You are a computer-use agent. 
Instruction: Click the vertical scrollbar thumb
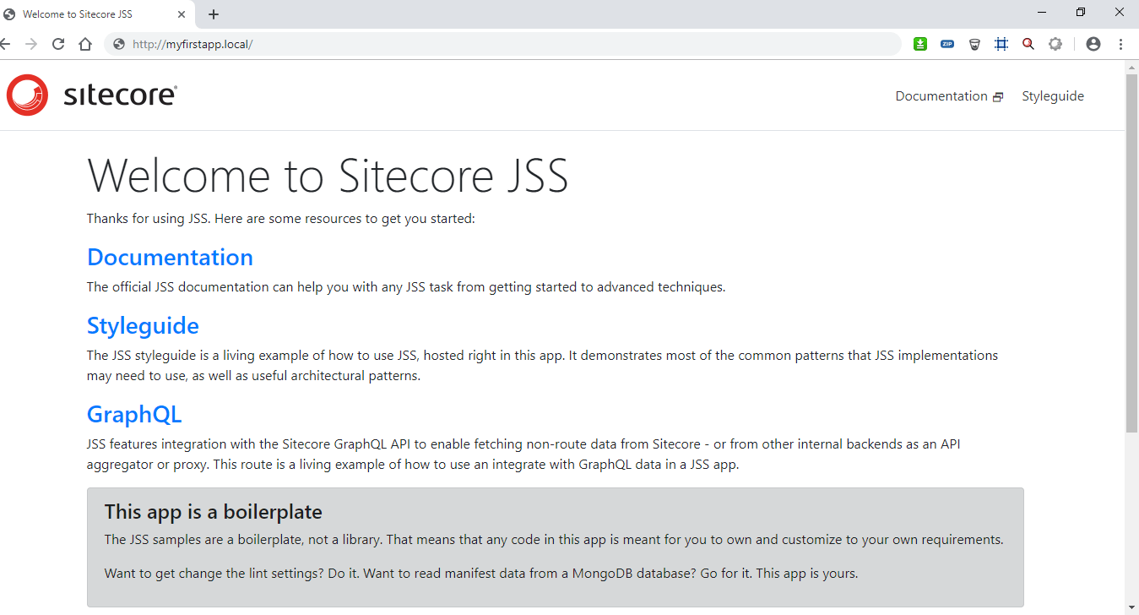click(x=1132, y=253)
